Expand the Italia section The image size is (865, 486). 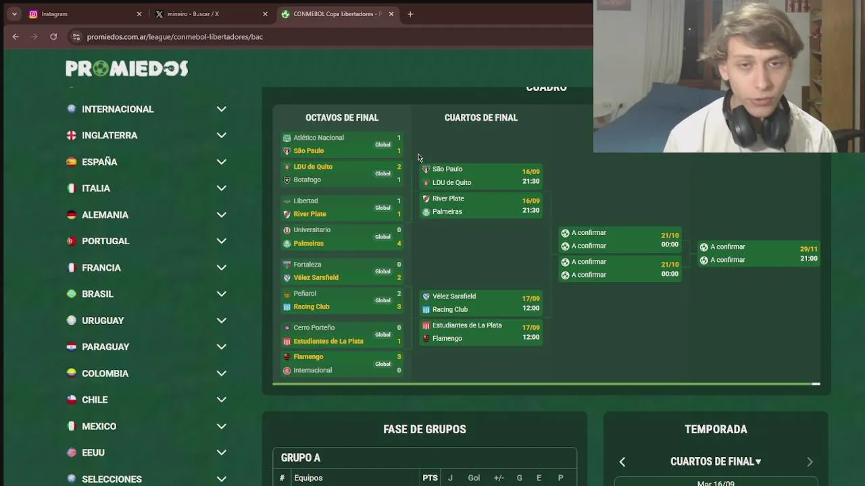(x=221, y=188)
